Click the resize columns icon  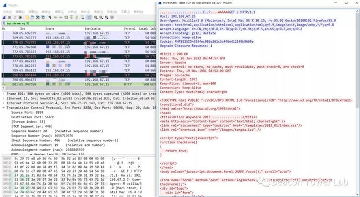click(x=112, y=17)
